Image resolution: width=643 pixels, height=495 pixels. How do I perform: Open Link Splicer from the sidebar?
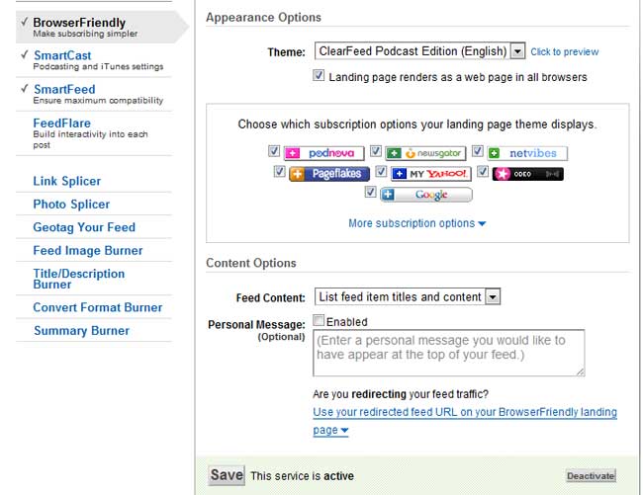pyautogui.click(x=67, y=181)
